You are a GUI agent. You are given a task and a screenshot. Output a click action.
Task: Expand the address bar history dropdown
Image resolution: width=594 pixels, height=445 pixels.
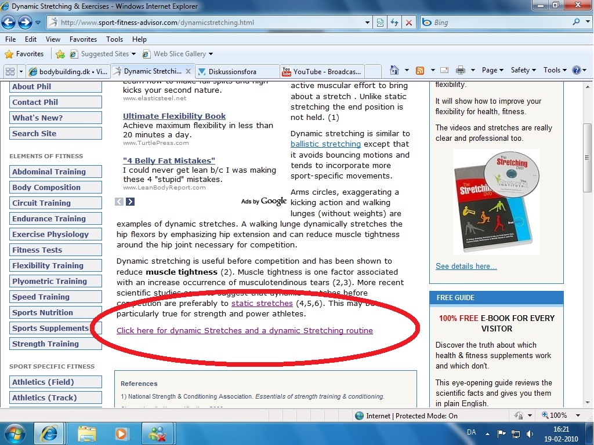tap(367, 23)
